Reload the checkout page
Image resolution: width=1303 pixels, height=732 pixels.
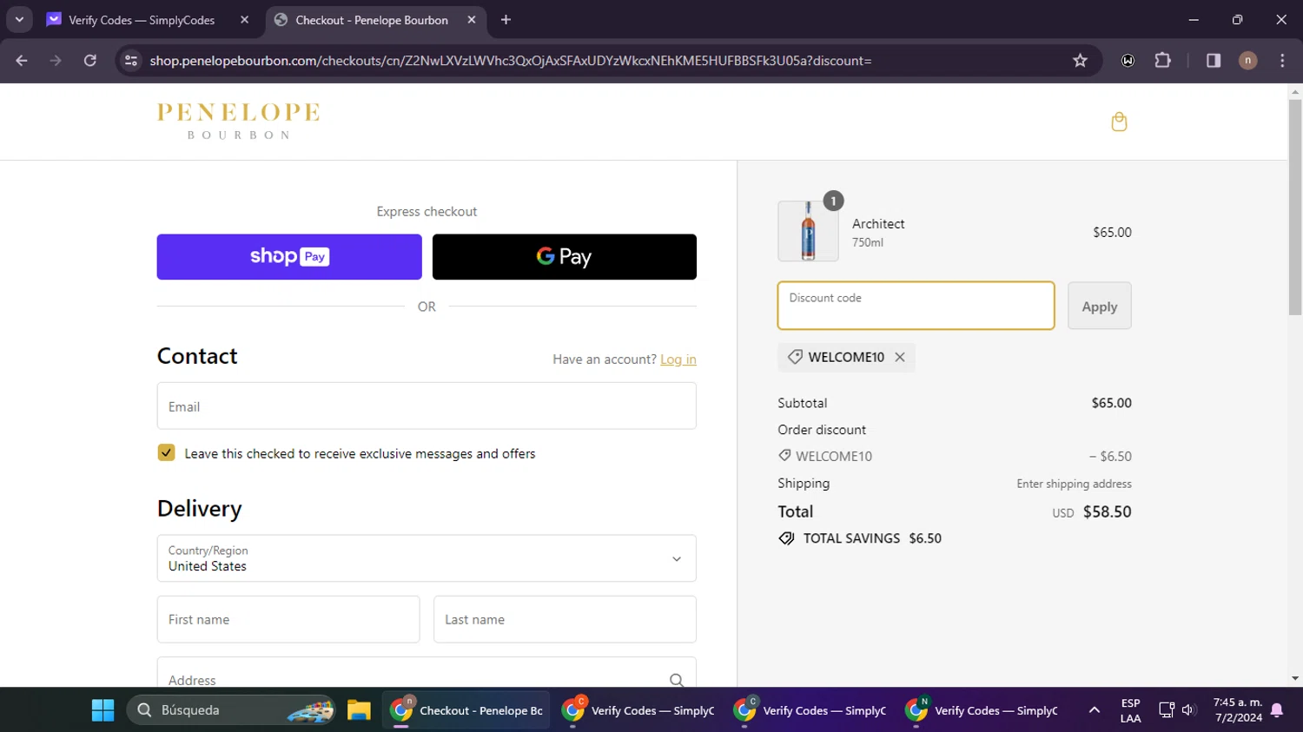click(x=90, y=61)
